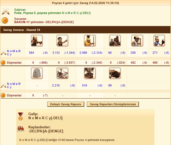Click the crossed swords attacker icon
The height and width of the screenshot is (145, 171).
tap(6, 11)
